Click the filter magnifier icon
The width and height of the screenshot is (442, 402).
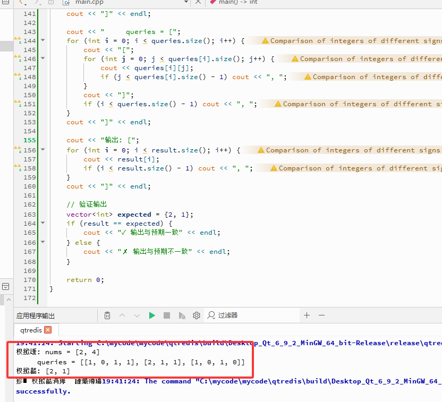point(211,315)
